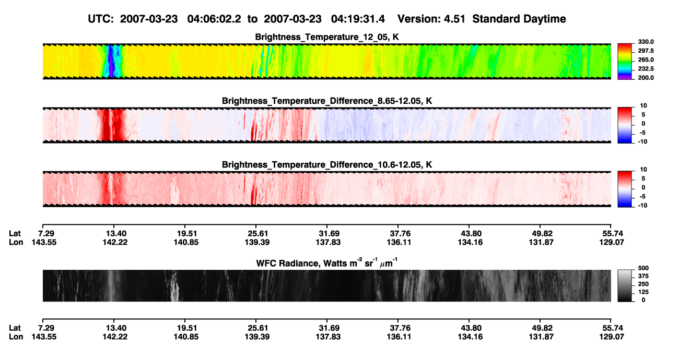Click the 200.0 color bar label
679x348 pixels.
tap(646, 78)
